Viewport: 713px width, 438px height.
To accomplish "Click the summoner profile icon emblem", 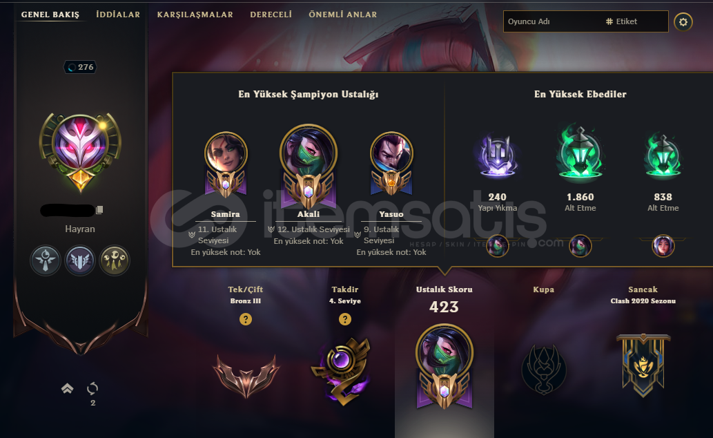I will [x=80, y=150].
